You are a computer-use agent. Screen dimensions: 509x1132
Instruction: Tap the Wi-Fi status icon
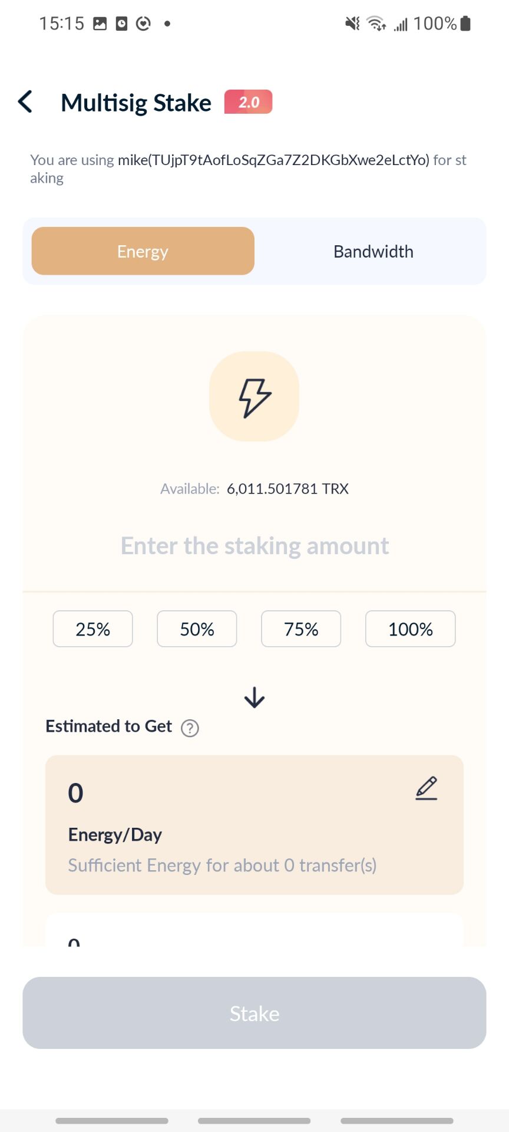pyautogui.click(x=376, y=24)
